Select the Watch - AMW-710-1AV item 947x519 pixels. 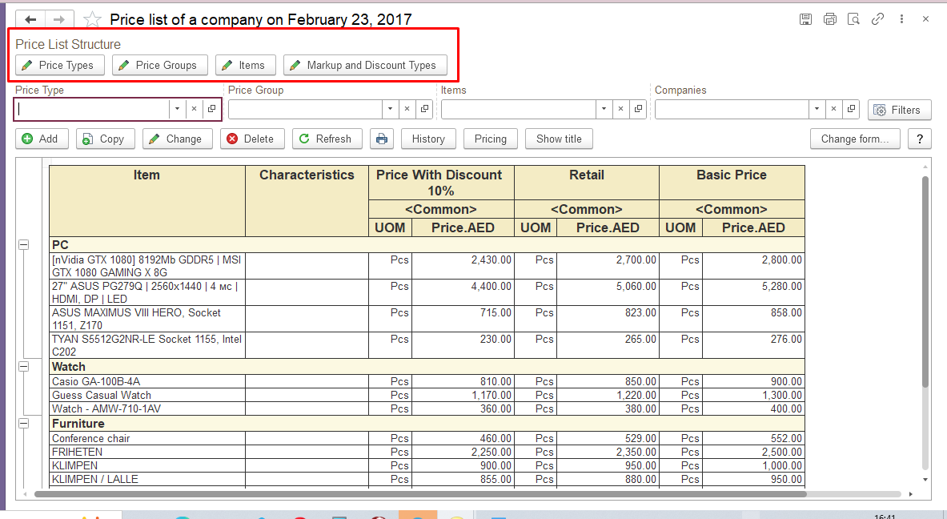(x=147, y=408)
